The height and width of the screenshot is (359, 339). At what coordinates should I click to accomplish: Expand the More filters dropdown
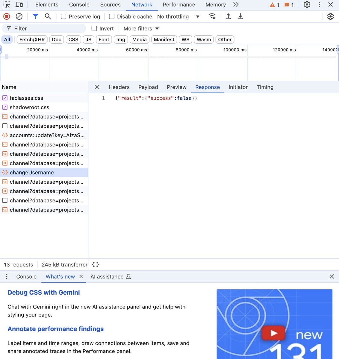(141, 28)
